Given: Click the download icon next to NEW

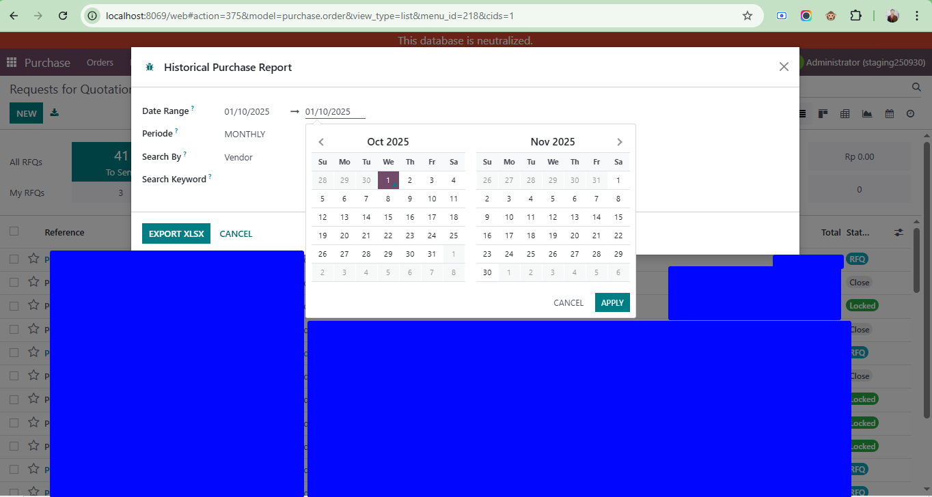Looking at the screenshot, I should click(55, 113).
